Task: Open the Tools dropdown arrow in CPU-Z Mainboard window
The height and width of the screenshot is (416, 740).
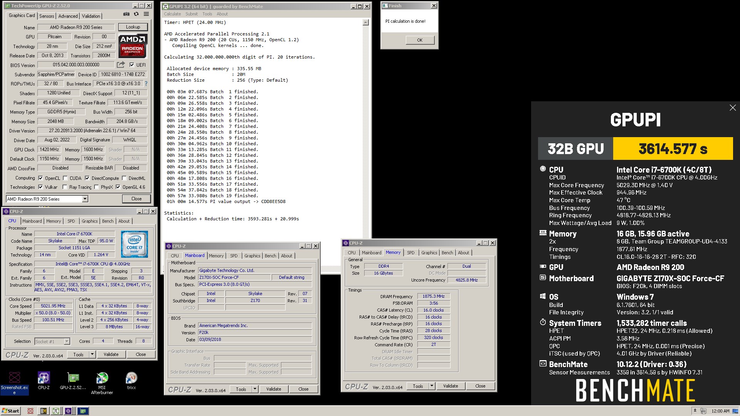Action: (x=255, y=389)
